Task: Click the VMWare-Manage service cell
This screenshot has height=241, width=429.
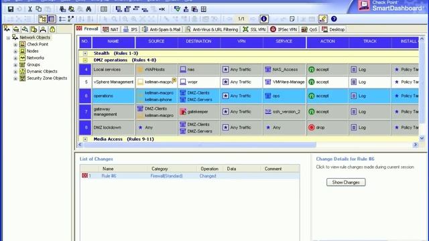Action: (284, 82)
